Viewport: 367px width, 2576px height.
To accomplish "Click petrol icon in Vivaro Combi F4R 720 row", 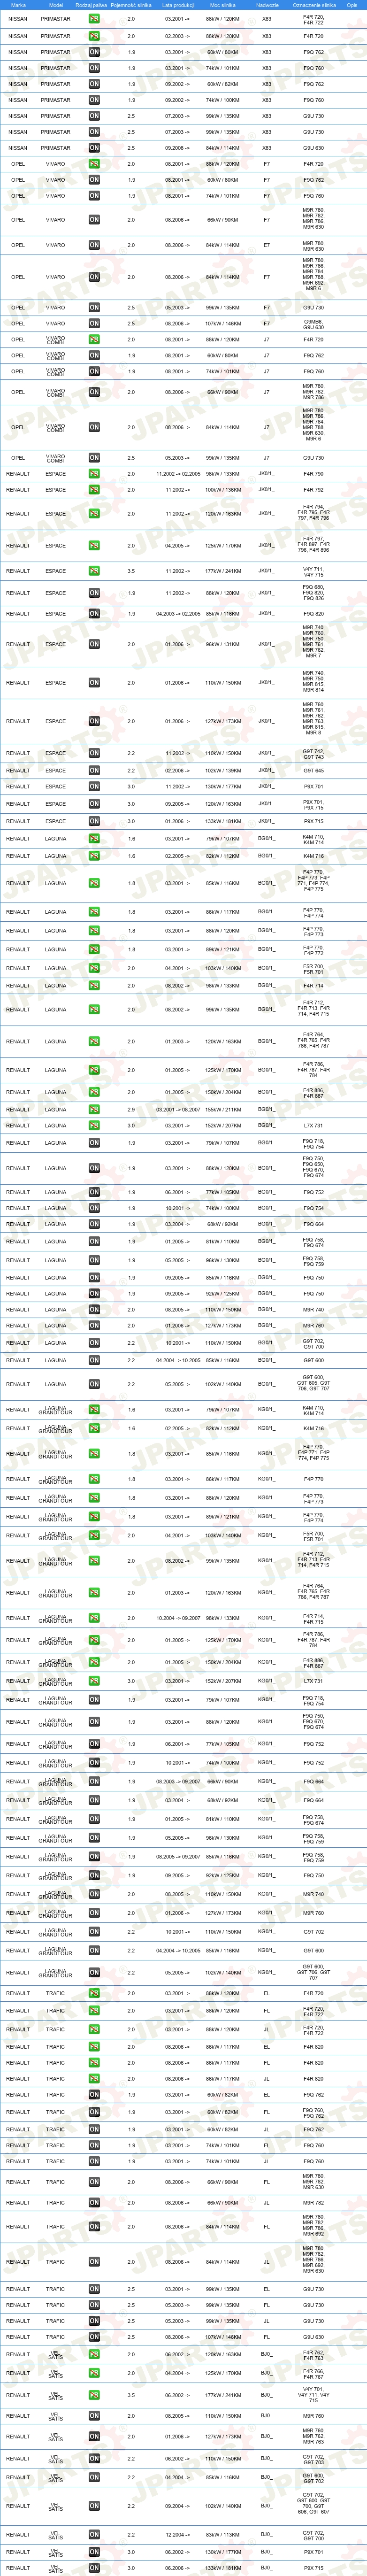I will [x=94, y=340].
